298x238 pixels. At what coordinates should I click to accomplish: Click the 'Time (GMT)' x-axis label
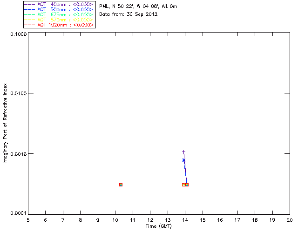click(x=158, y=226)
